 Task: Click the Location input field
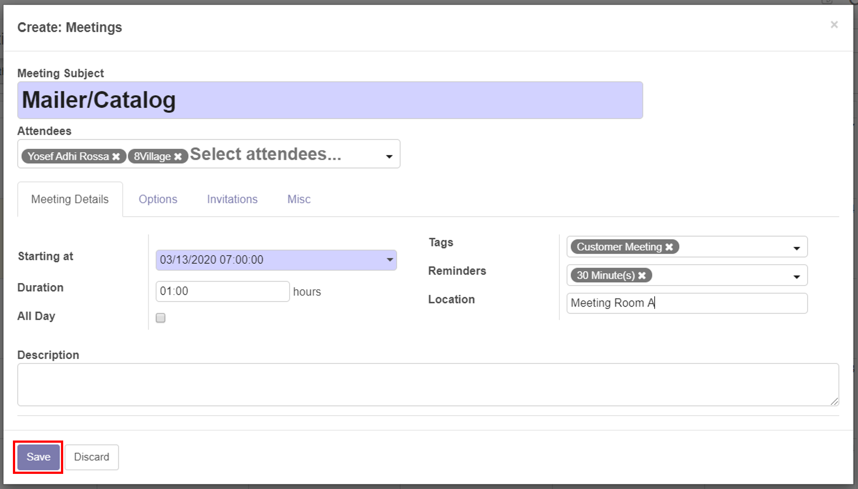[x=687, y=303]
